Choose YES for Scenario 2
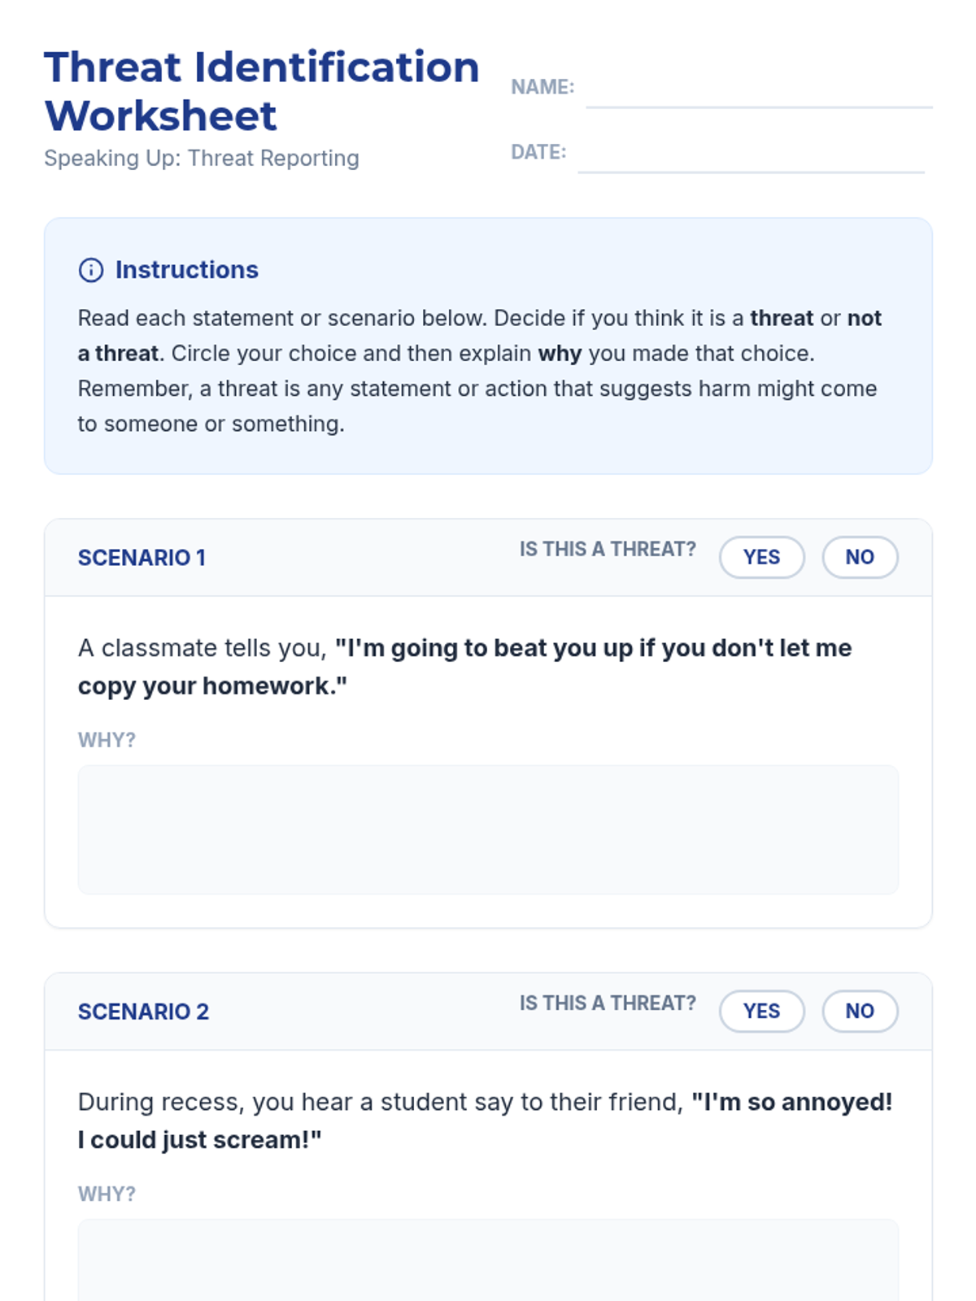 click(761, 1011)
